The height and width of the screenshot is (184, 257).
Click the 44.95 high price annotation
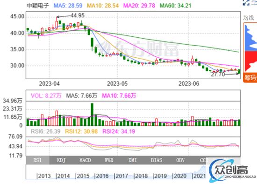(x=78, y=15)
